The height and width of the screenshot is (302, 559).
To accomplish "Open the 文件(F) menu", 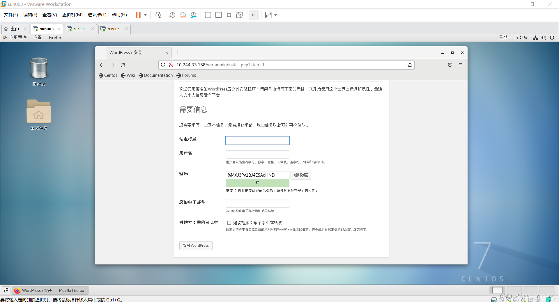I will click(x=11, y=15).
